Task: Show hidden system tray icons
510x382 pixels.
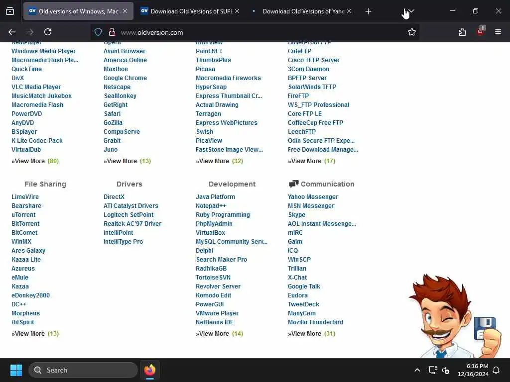Action: click(417, 370)
